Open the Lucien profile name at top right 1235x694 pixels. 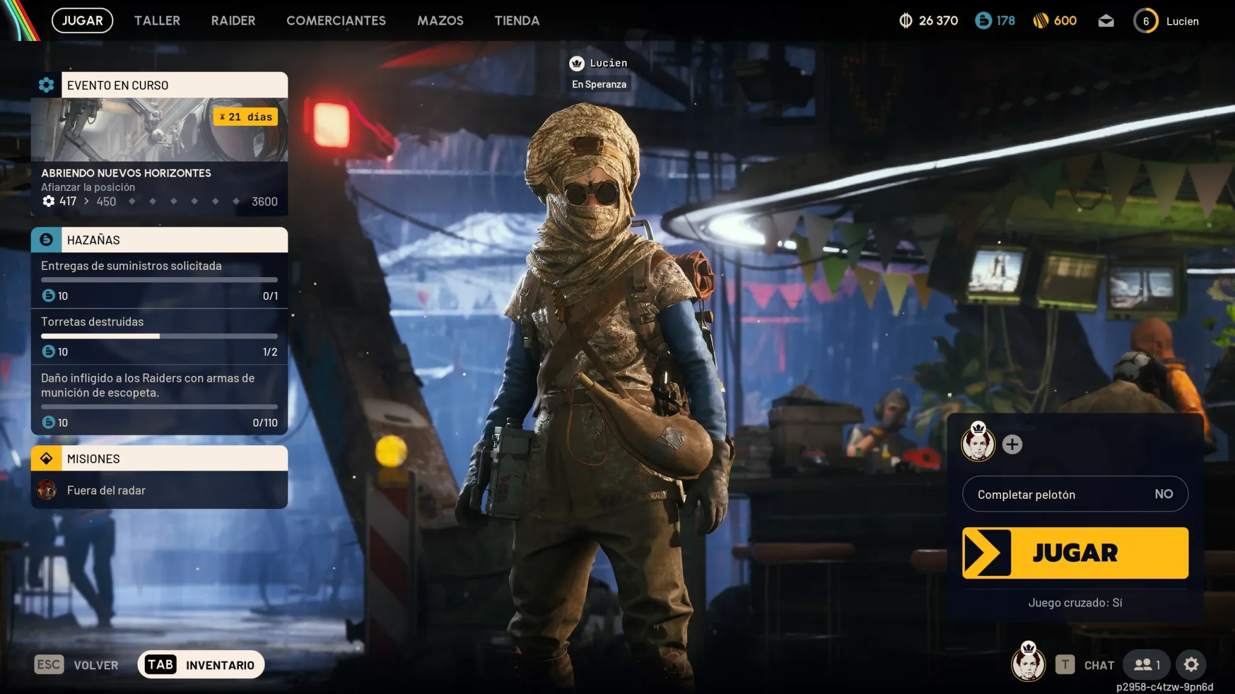tap(1182, 21)
